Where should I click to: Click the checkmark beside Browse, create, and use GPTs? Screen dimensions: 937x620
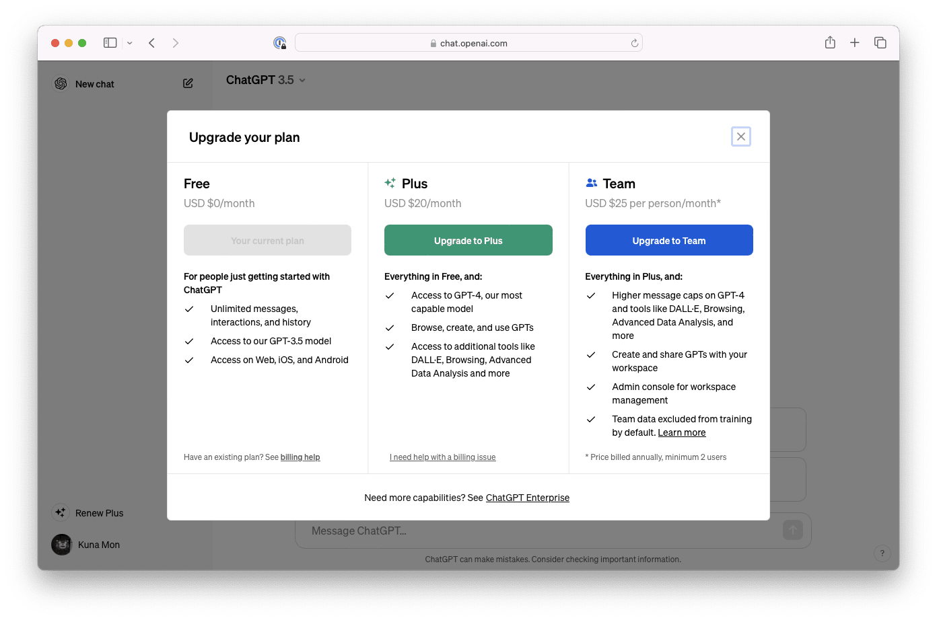point(390,327)
